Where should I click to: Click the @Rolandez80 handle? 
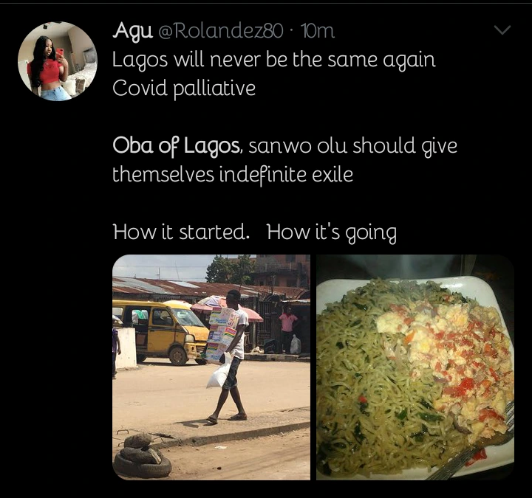220,31
